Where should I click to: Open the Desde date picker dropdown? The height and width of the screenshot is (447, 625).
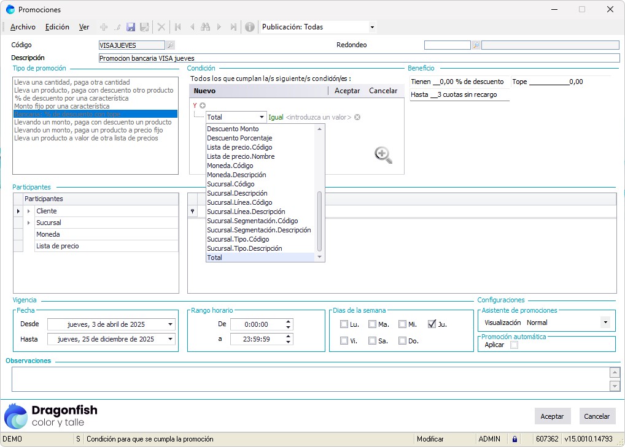pos(169,324)
